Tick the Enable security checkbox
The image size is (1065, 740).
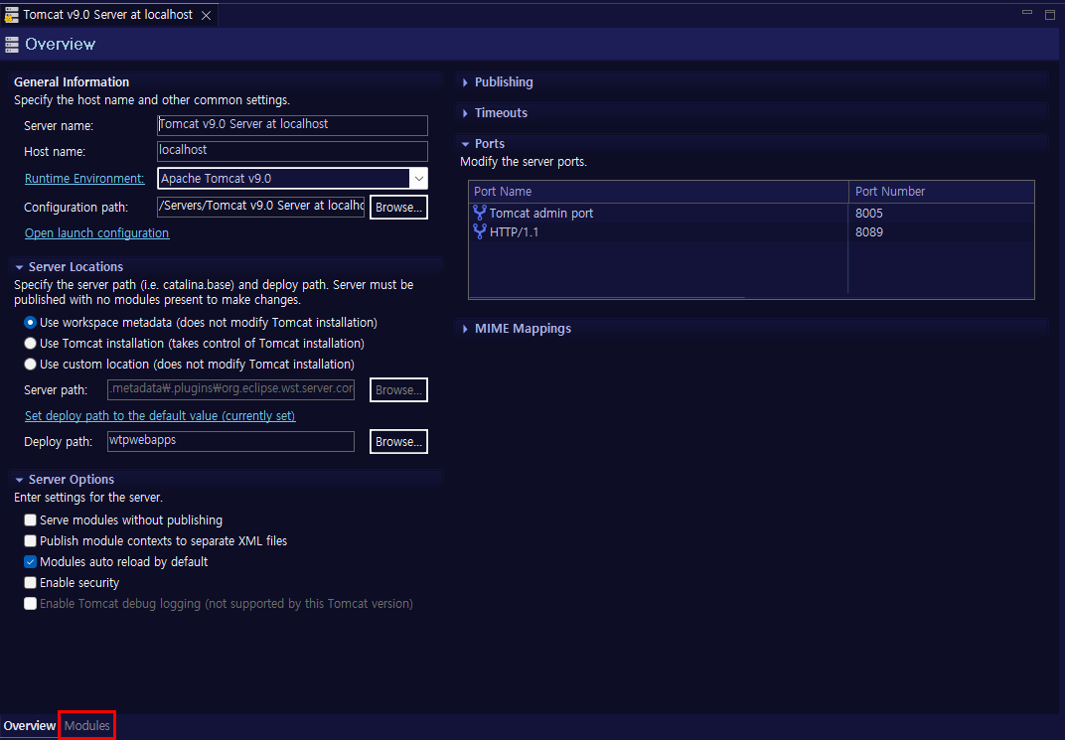[x=30, y=582]
